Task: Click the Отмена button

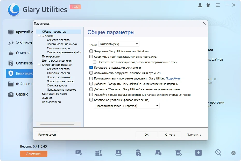Action: 170,135
